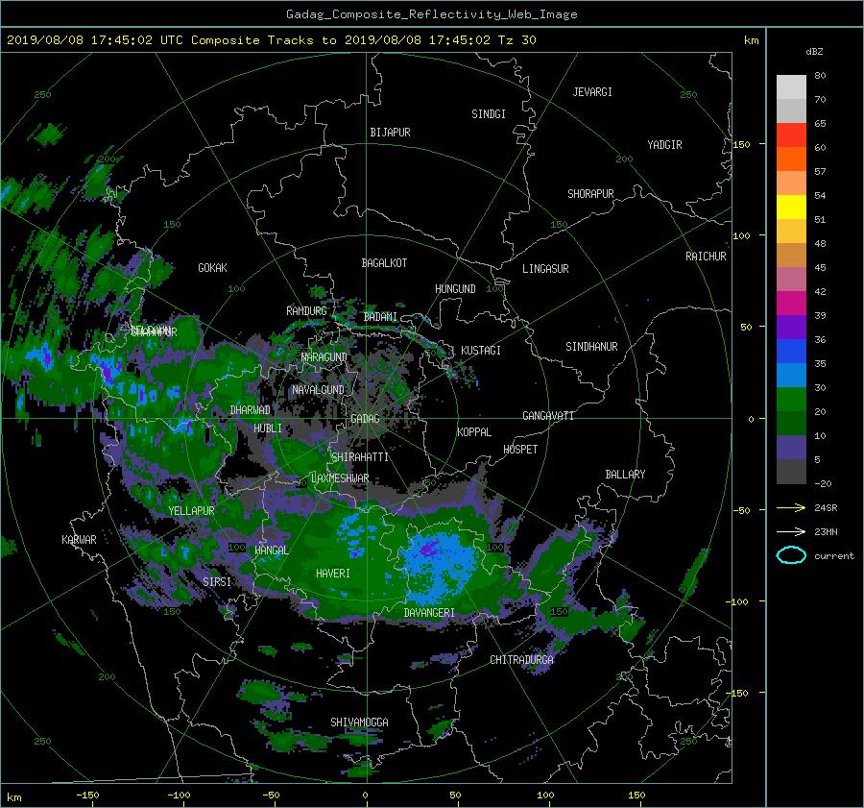Click the GADAG radar center label

[x=365, y=419]
